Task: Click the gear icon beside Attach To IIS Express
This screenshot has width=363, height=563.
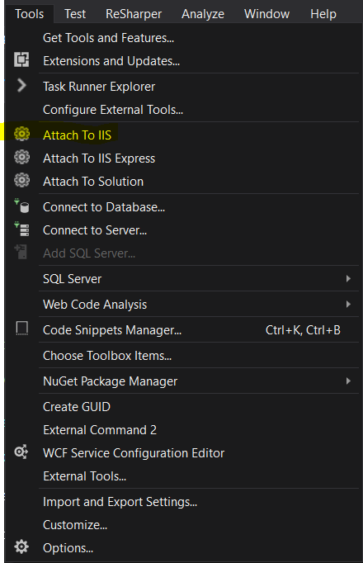Action: (21, 158)
